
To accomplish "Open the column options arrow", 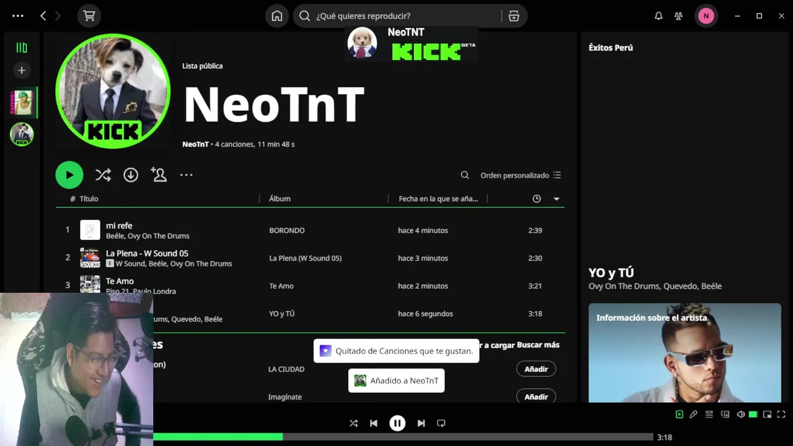I will click(x=556, y=199).
